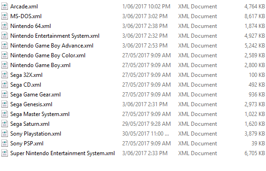Select the file icon for Sega Saturn.xml
Image resolution: width=266 pixels, height=171 pixels.
click(5, 124)
